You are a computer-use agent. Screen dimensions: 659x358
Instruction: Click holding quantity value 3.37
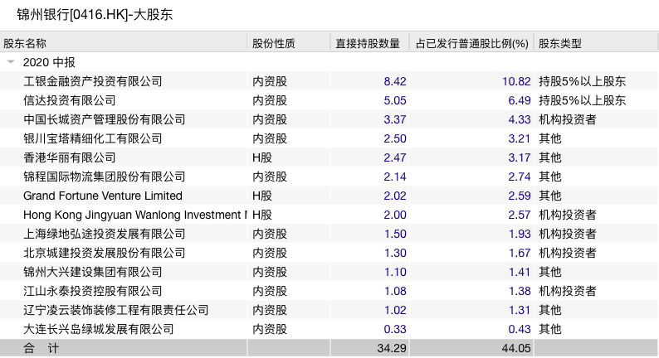(394, 119)
